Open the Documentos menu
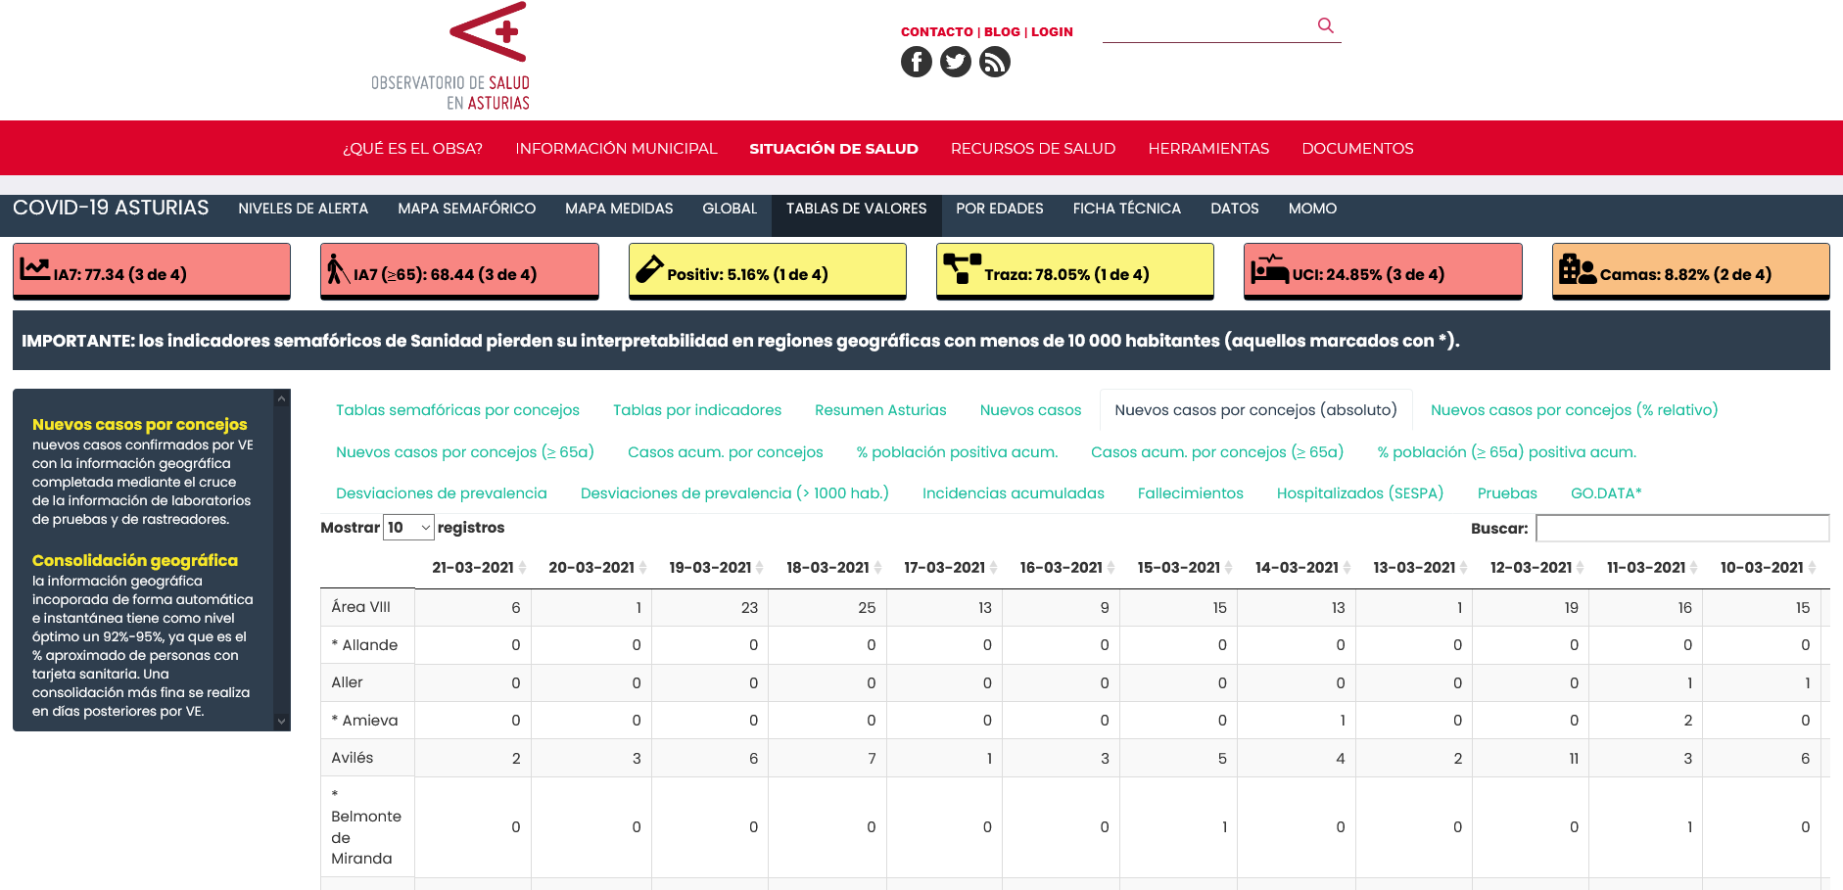1843x890 pixels. (x=1357, y=149)
